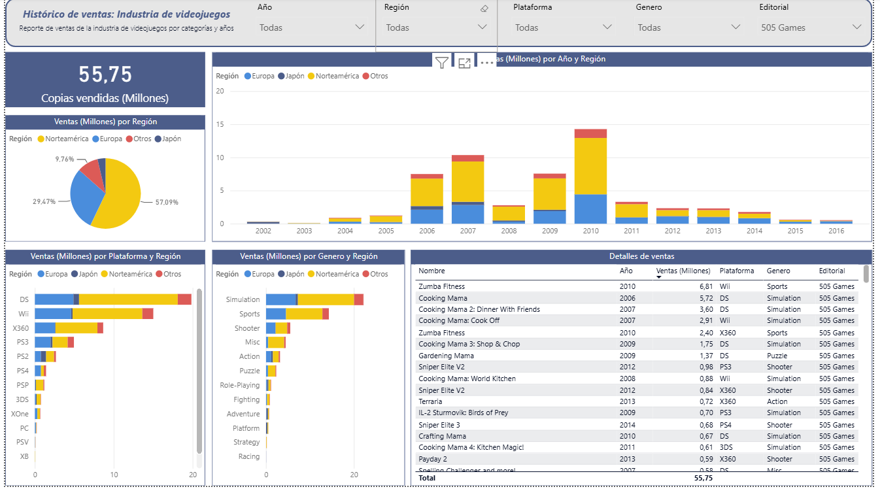
Task: Sort the table by the Editorial column header
Action: click(832, 271)
